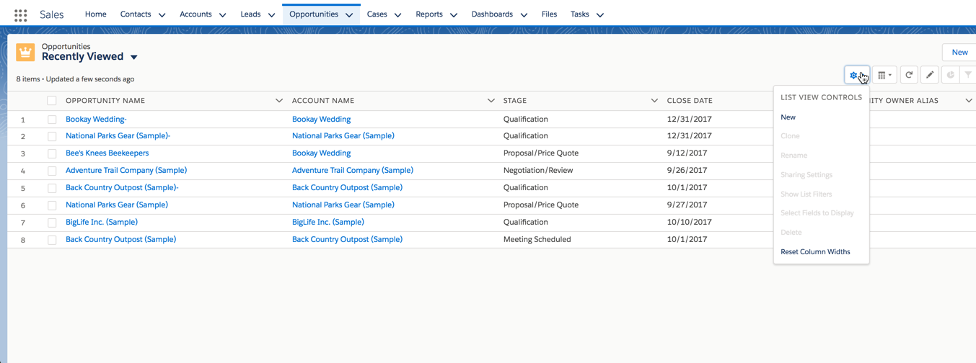The image size is (976, 363).
Task: Expand the Dashboards tab dropdown chevron
Action: [x=524, y=14]
